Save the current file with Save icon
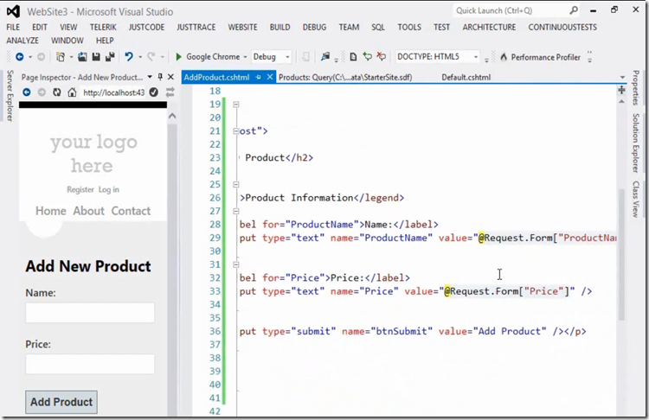 [x=95, y=57]
